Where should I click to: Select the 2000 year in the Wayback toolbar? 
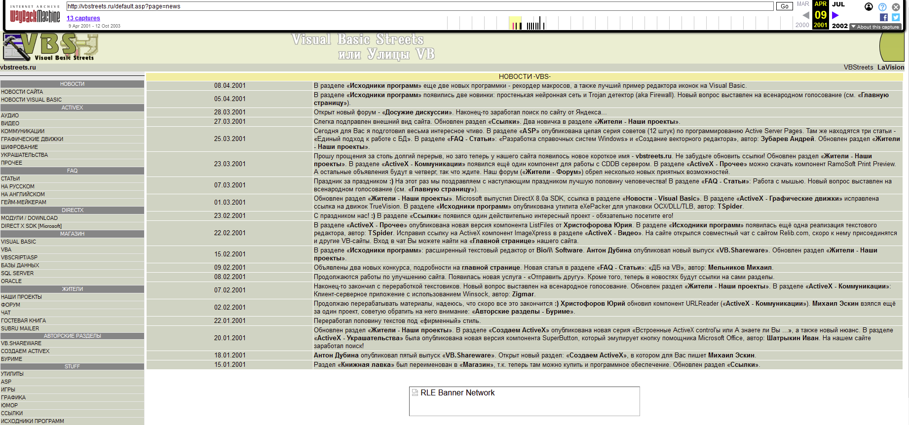pos(802,25)
